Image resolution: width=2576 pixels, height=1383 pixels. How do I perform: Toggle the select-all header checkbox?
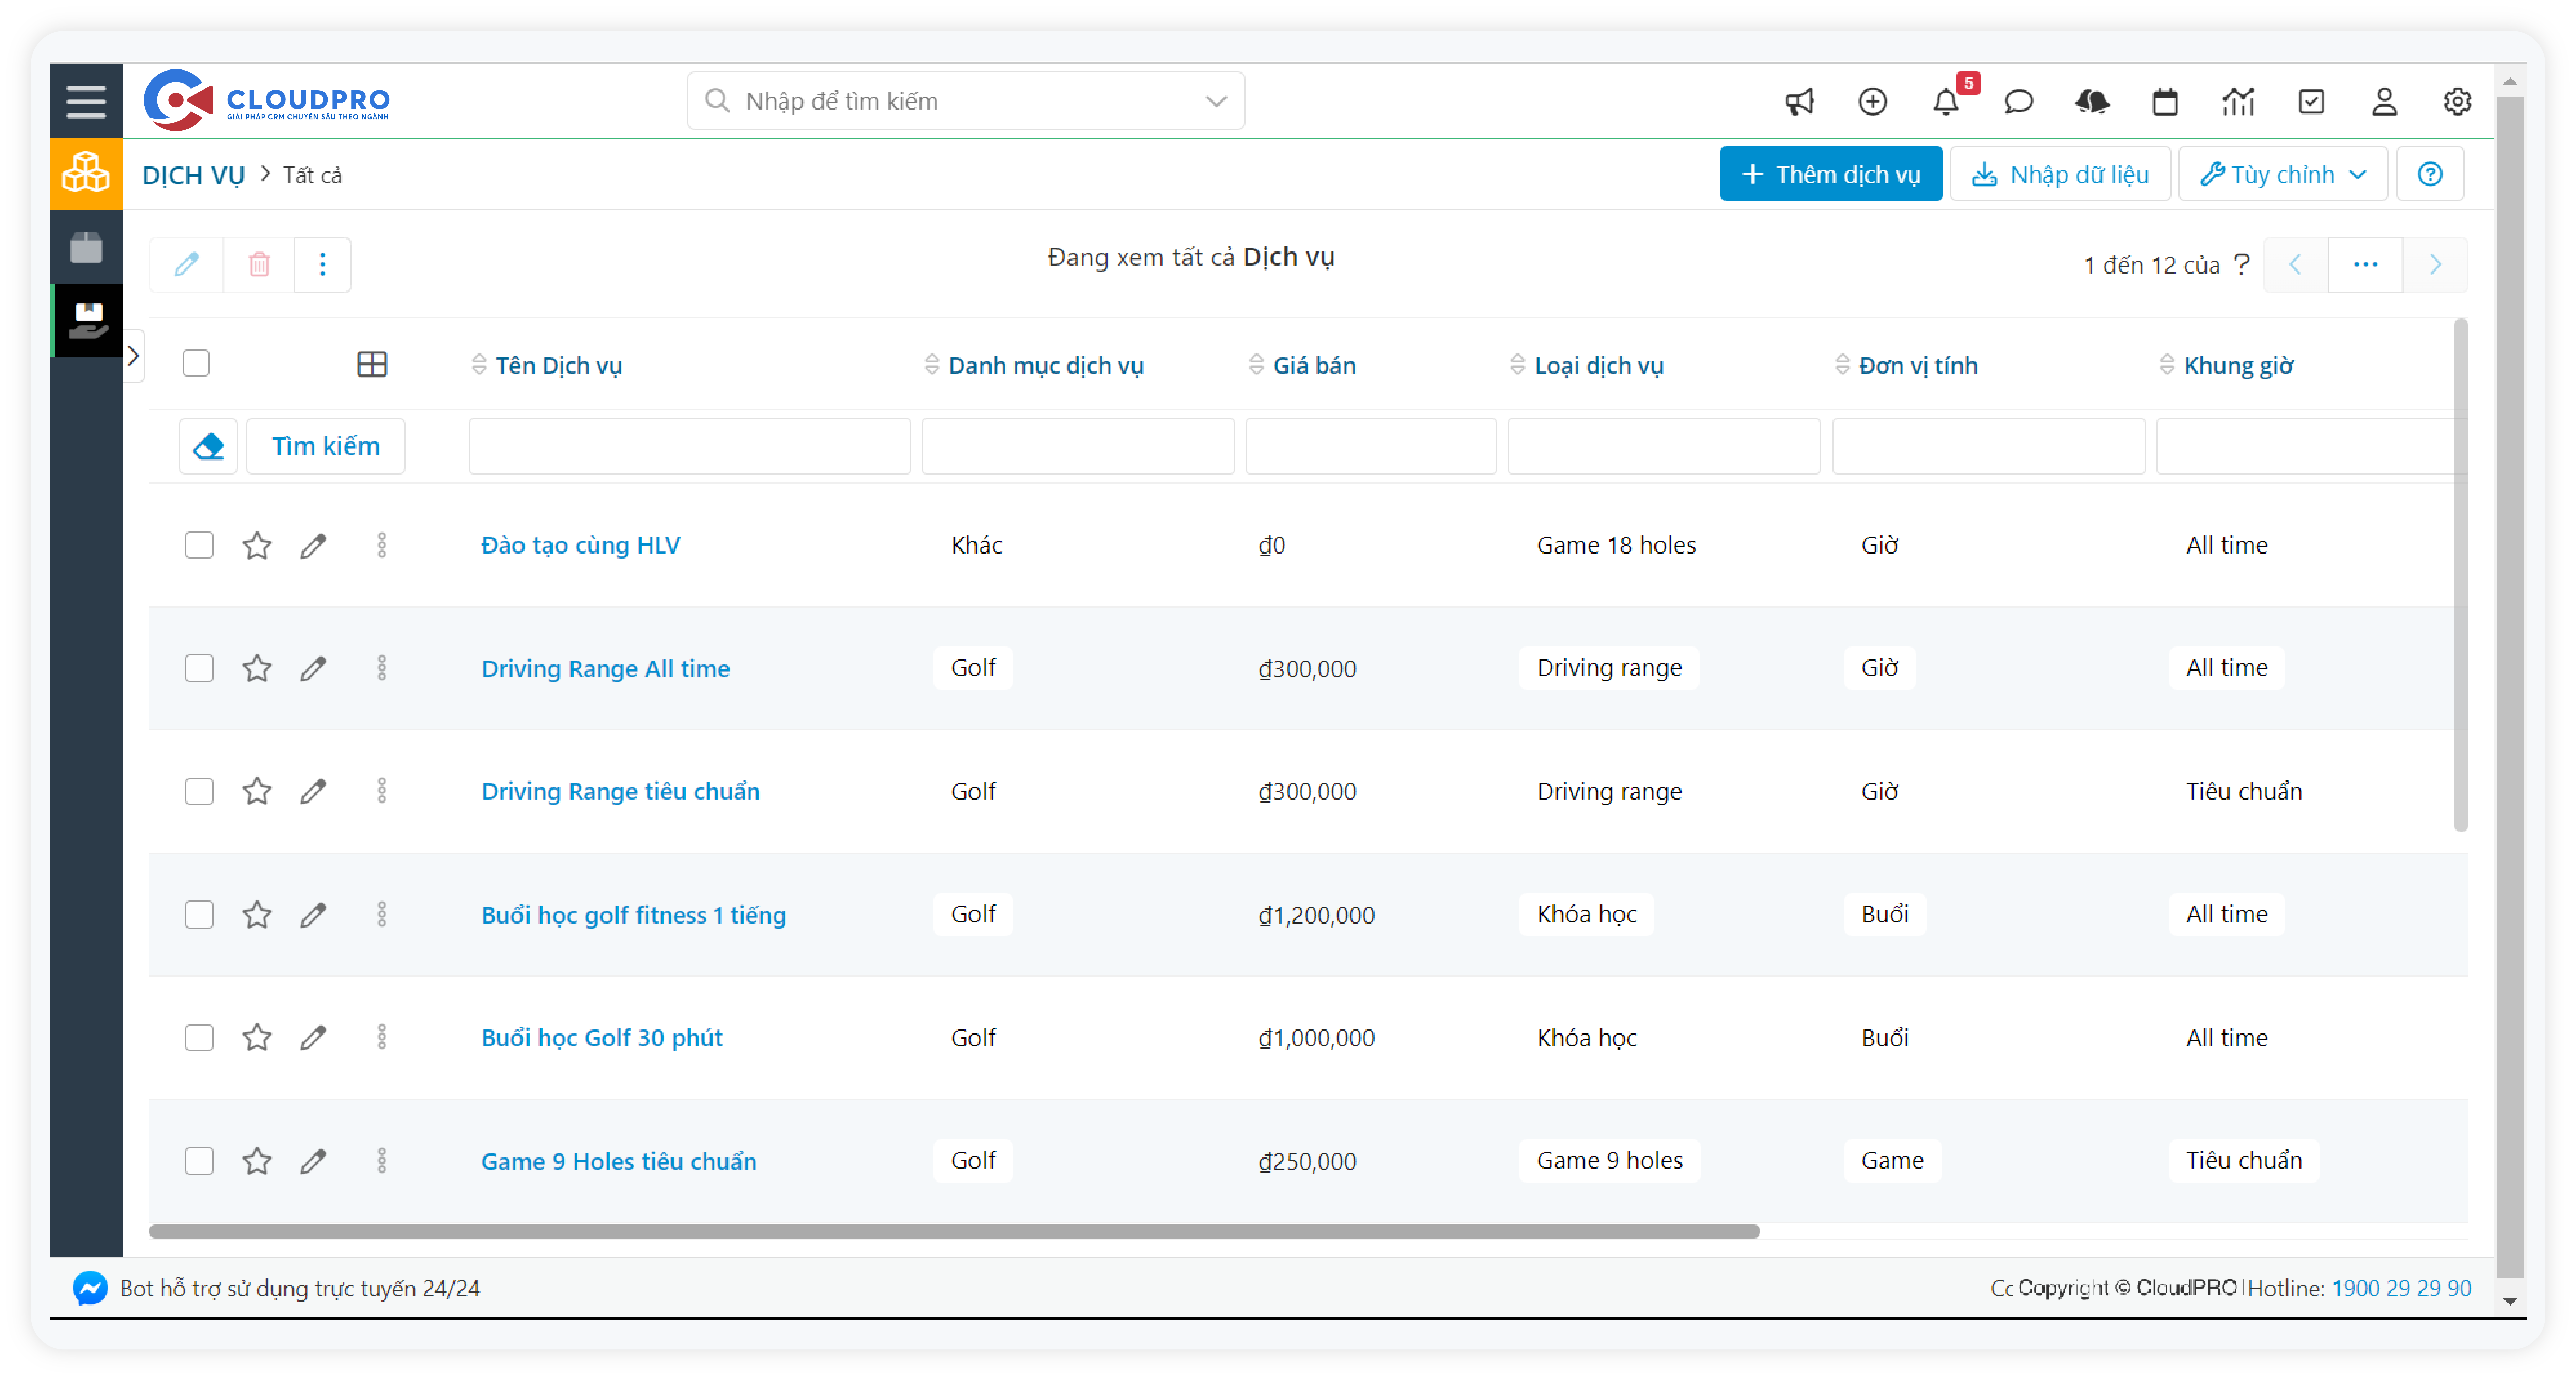tap(196, 364)
